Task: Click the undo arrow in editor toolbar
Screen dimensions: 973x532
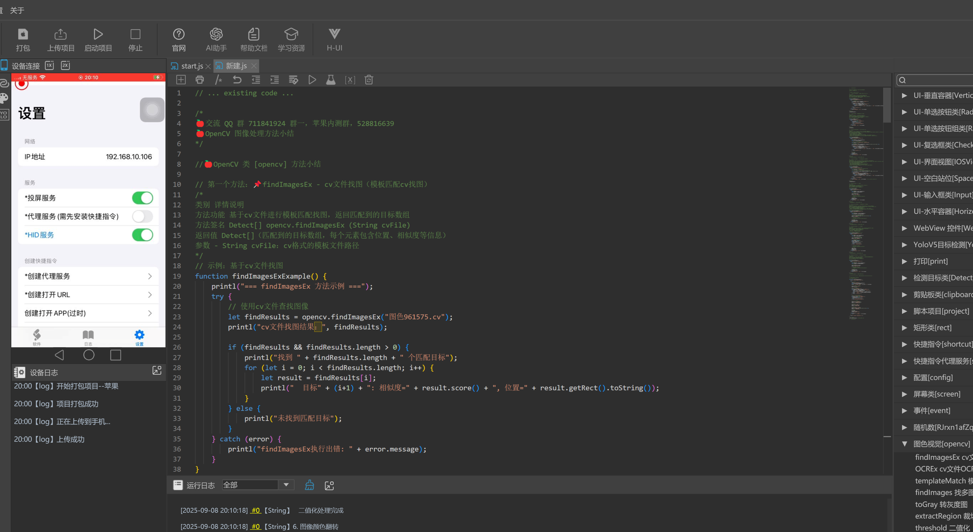Action: tap(237, 80)
